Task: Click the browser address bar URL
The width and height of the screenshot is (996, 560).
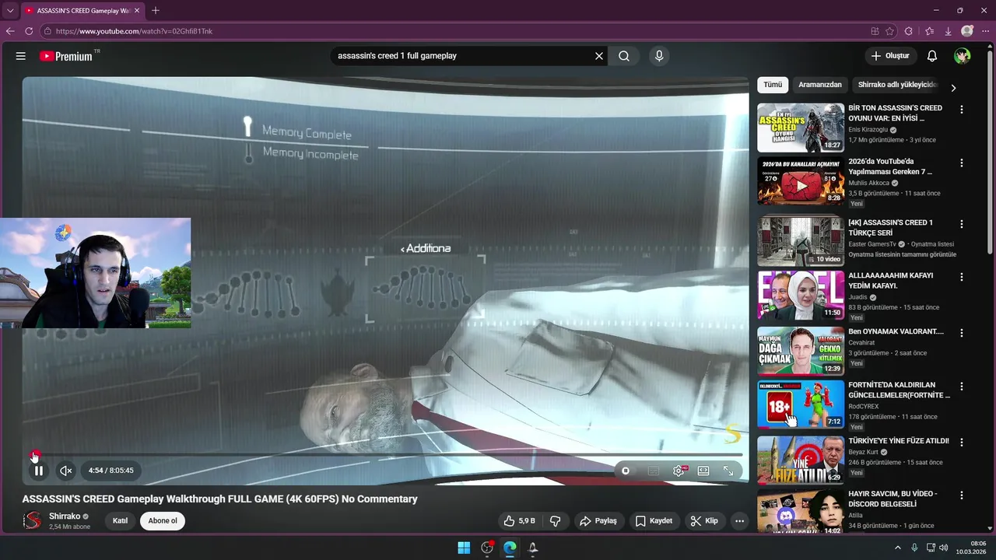Action: click(134, 31)
